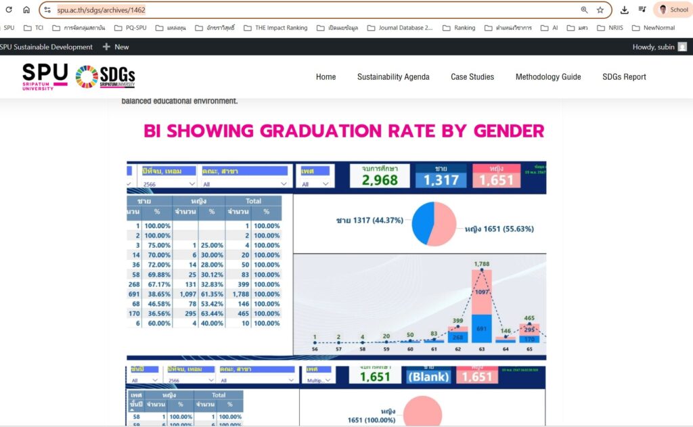Open the zoom magnifier icon in address bar

pos(584,10)
